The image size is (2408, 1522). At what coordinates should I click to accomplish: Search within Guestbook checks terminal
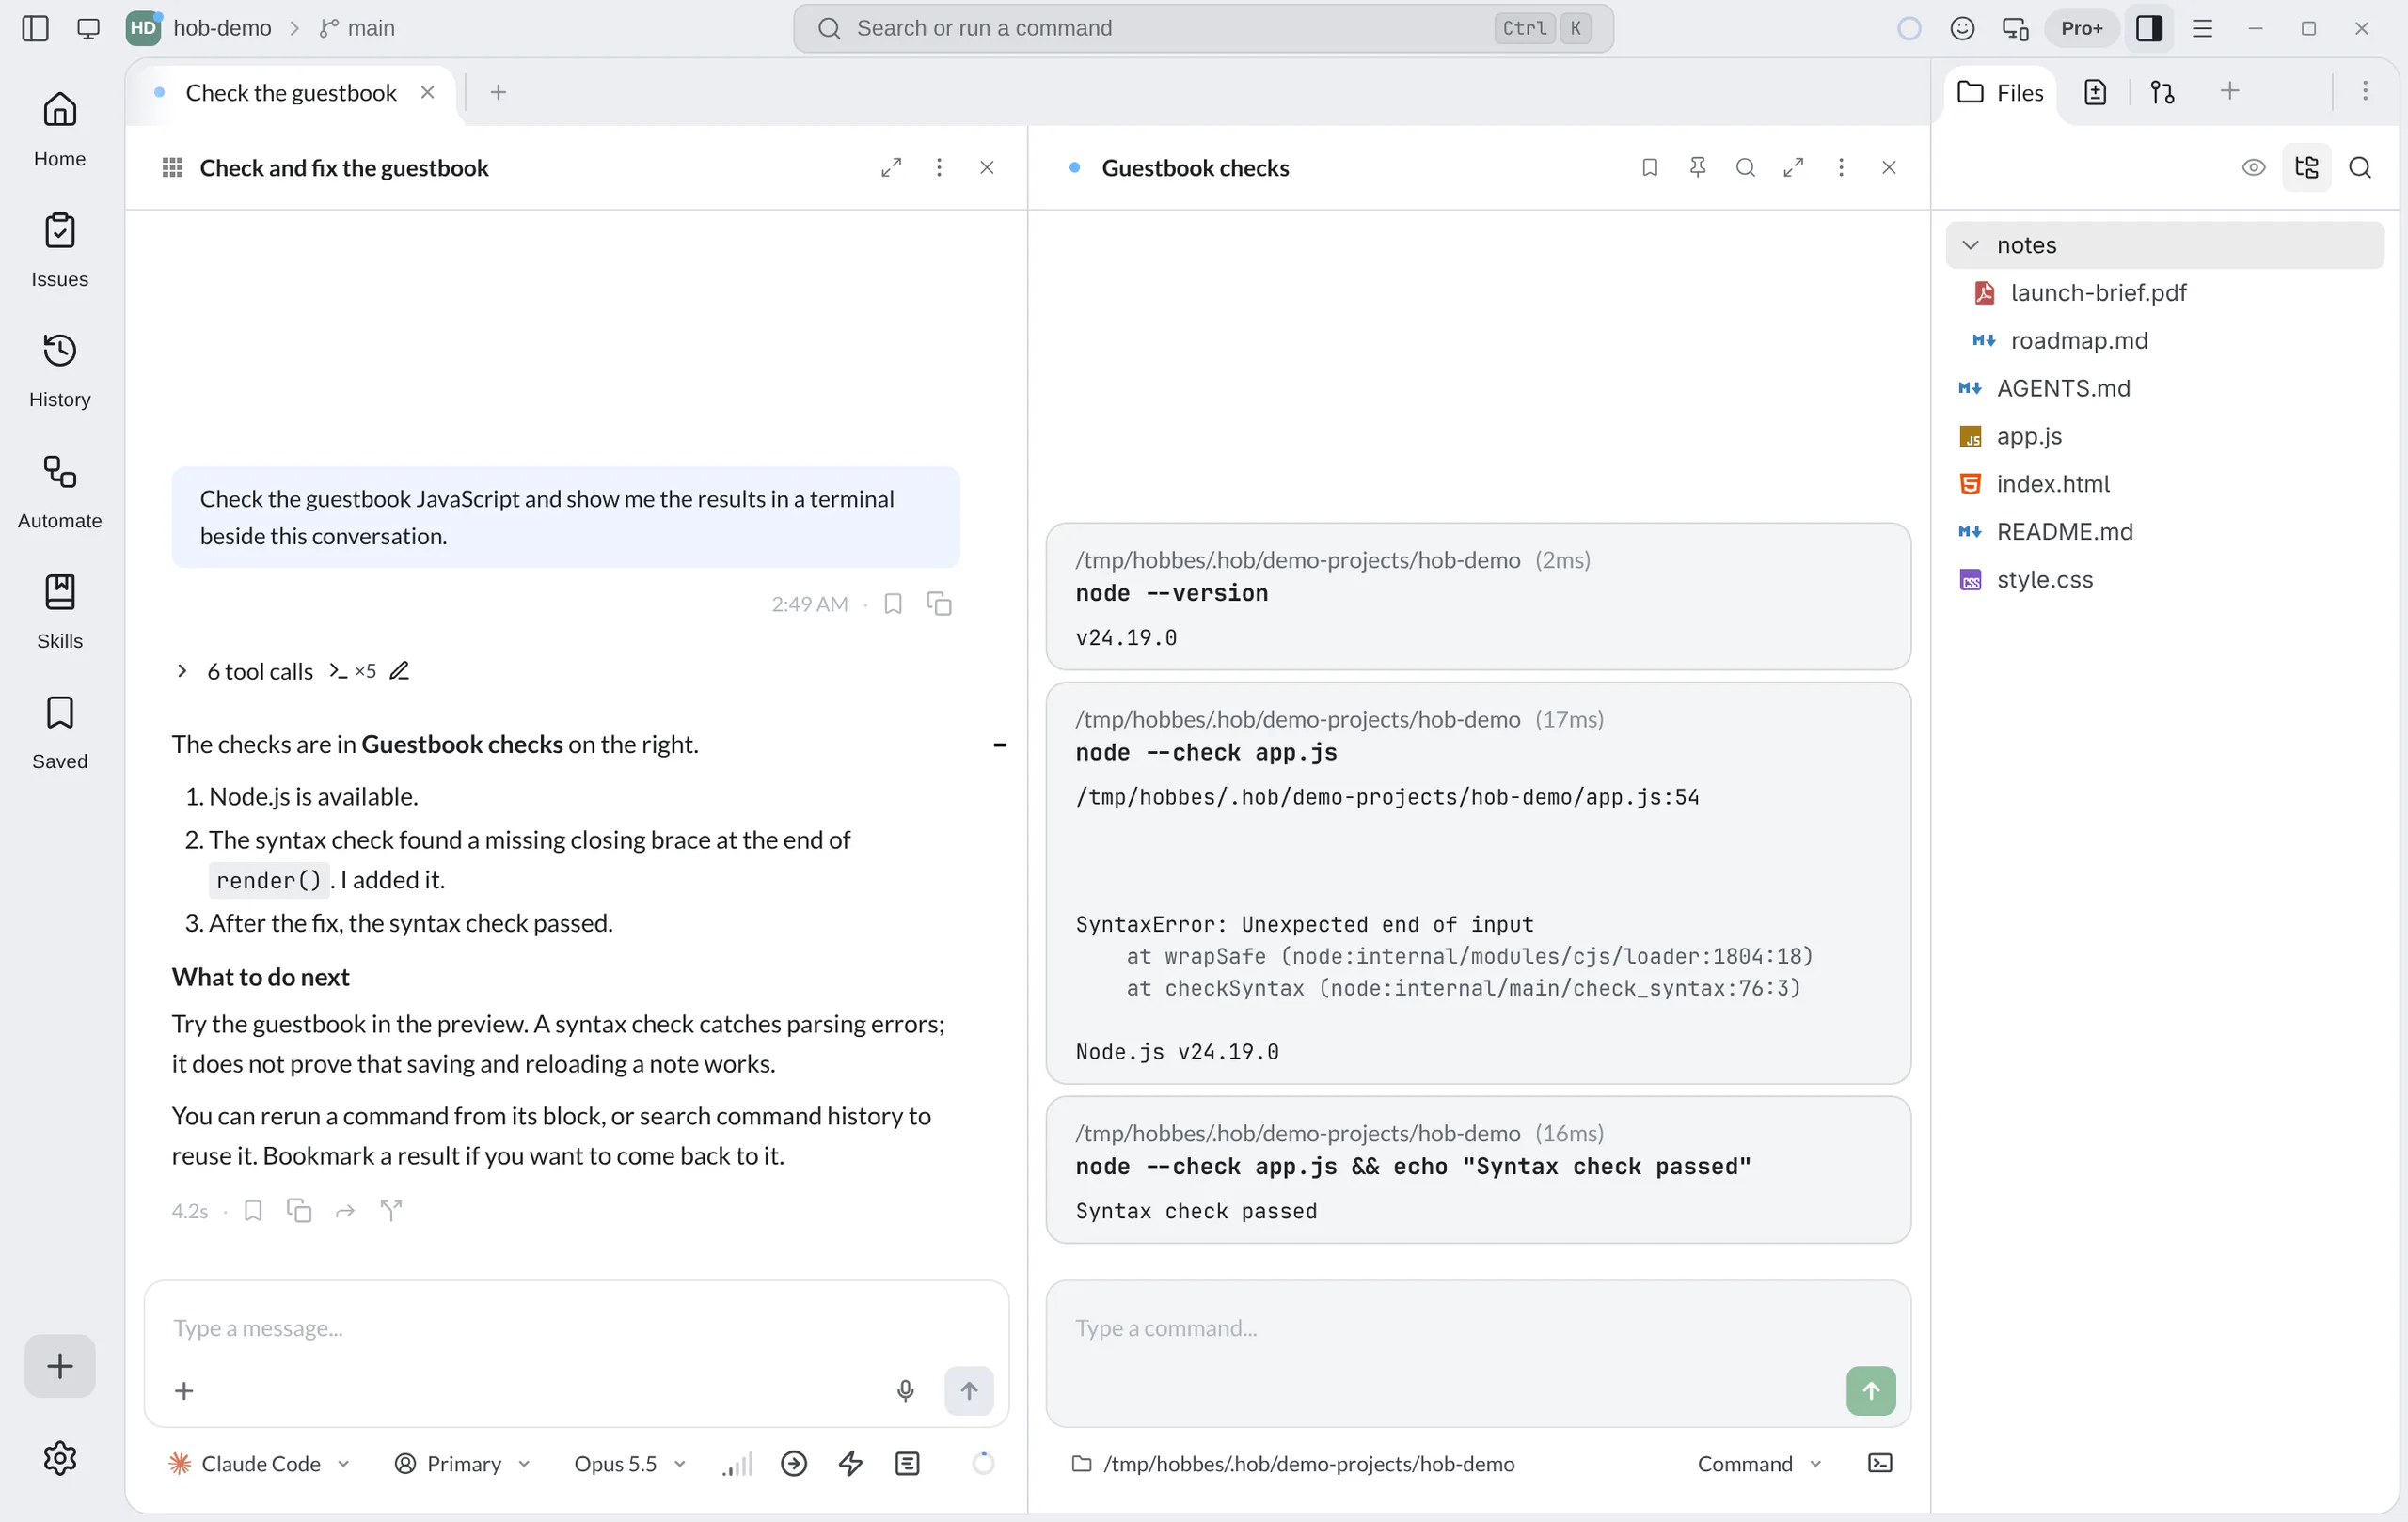(1745, 167)
